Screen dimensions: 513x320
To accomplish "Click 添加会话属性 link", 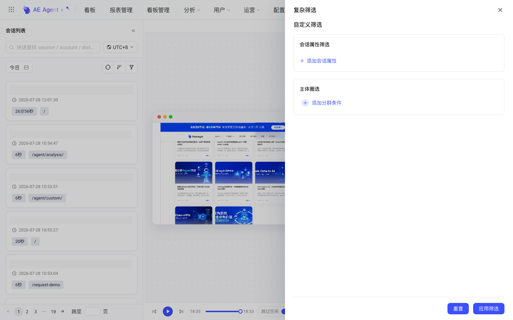I will tap(318, 61).
